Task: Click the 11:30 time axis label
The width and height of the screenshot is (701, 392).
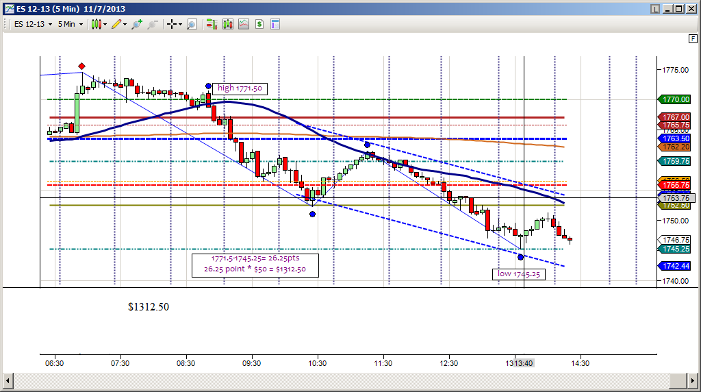Action: (x=383, y=363)
